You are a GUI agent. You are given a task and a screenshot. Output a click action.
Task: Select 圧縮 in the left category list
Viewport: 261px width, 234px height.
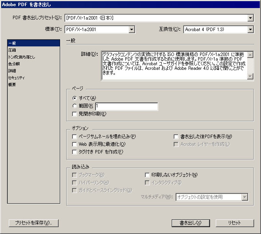coord(12,50)
